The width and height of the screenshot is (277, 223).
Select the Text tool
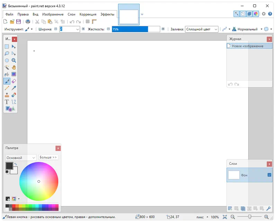pyautogui.click(x=7, y=102)
